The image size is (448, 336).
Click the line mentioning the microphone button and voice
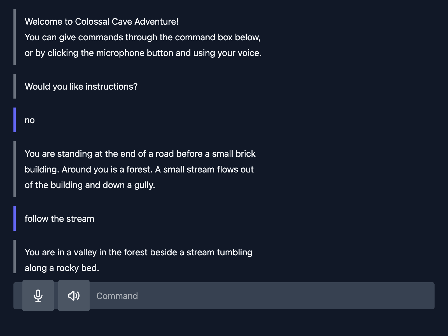143,53
